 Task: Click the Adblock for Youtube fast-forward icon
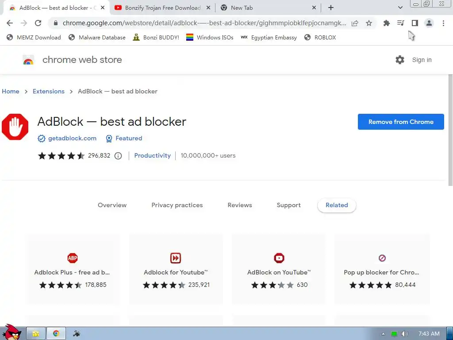coord(176,258)
